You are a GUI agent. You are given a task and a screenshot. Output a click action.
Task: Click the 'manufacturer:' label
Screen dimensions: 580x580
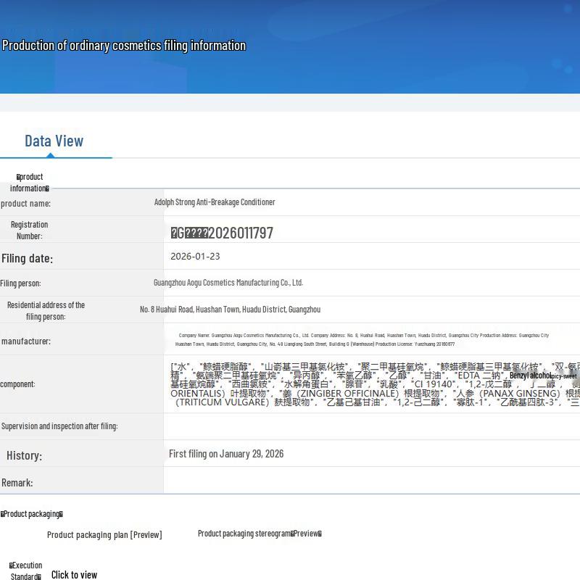[26, 341]
